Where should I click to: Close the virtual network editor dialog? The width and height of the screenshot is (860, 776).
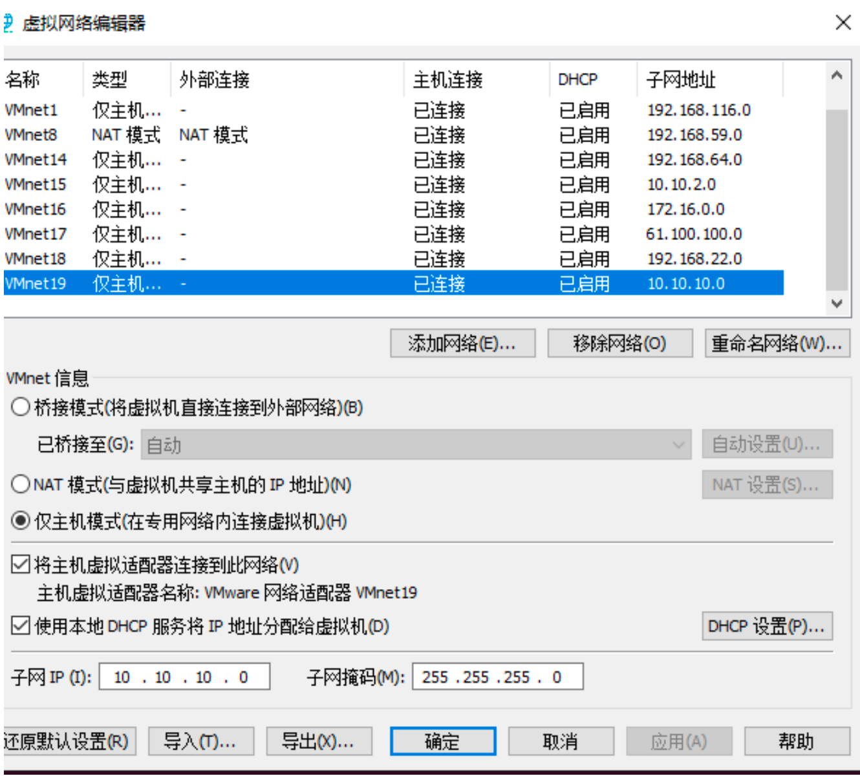[843, 23]
